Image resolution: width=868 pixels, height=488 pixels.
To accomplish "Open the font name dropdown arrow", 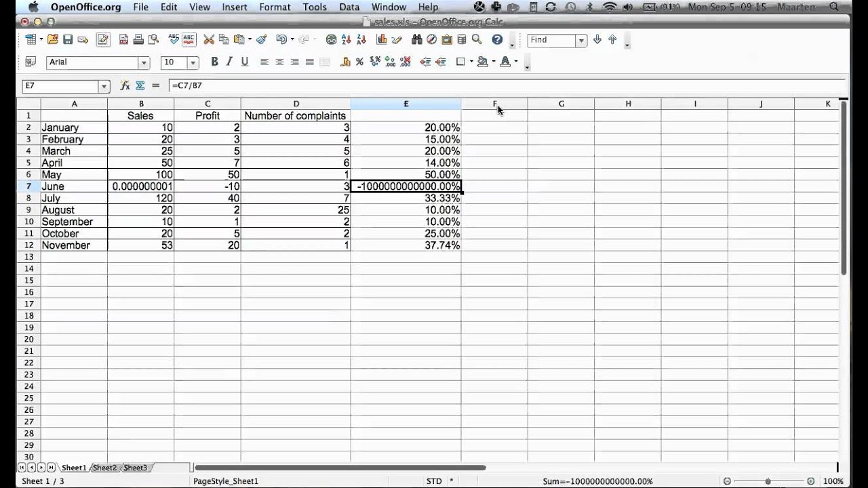I will tap(144, 62).
